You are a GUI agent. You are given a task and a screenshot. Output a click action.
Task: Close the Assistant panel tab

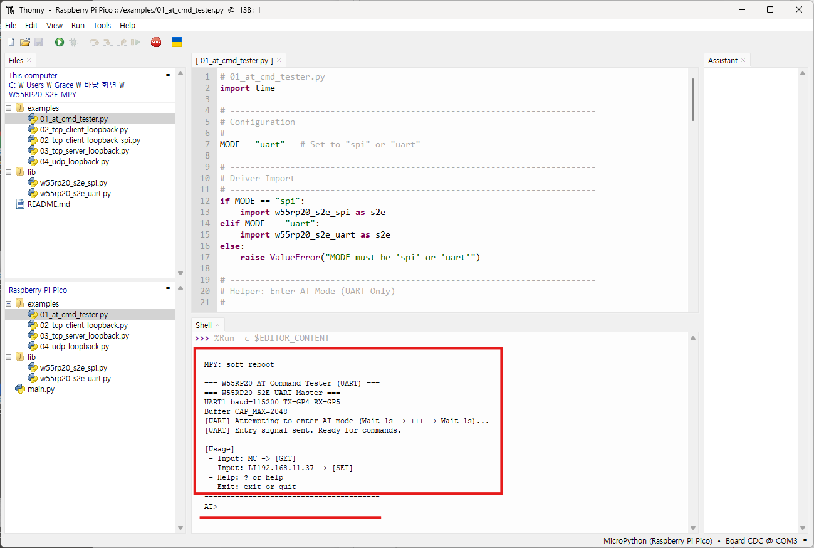click(743, 60)
